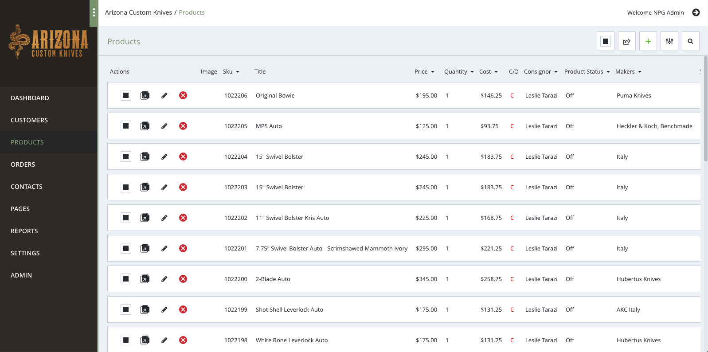Check the box for product 1022201
This screenshot has height=352, width=708.
click(126, 248)
